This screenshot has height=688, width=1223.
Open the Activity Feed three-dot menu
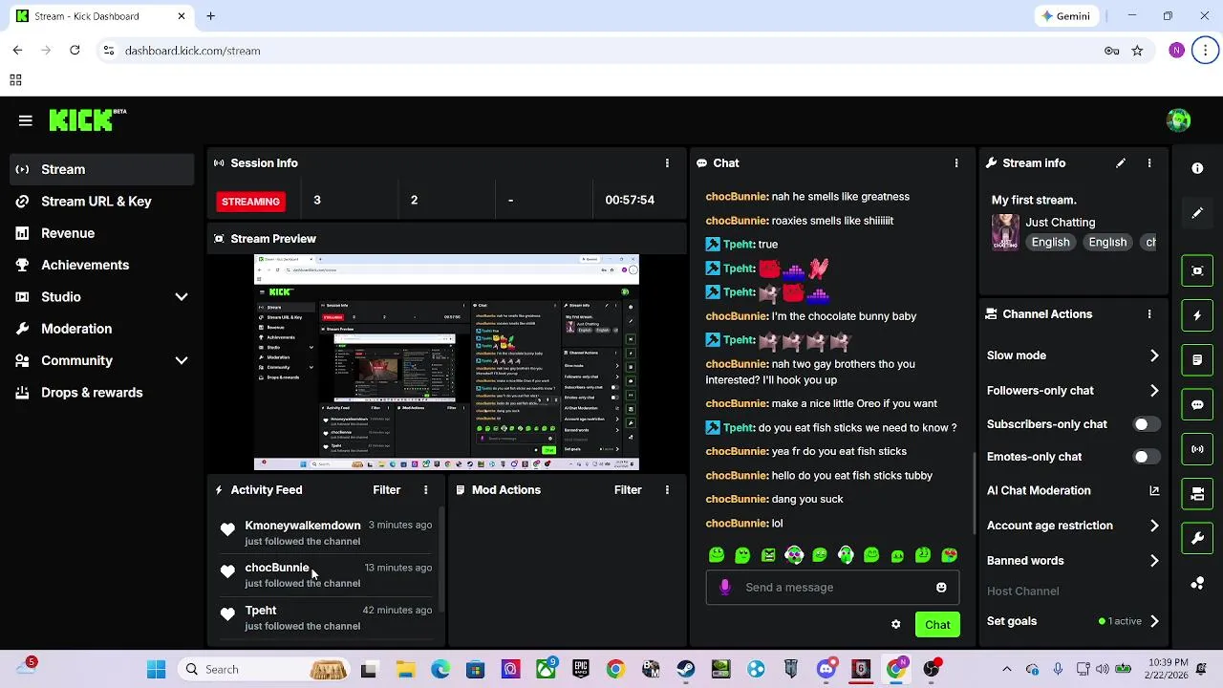click(426, 490)
